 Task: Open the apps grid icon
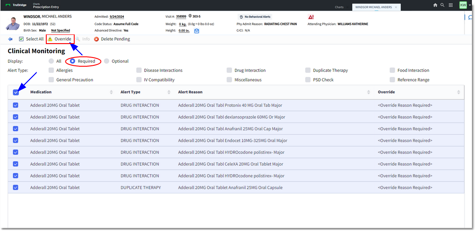click(451, 5)
